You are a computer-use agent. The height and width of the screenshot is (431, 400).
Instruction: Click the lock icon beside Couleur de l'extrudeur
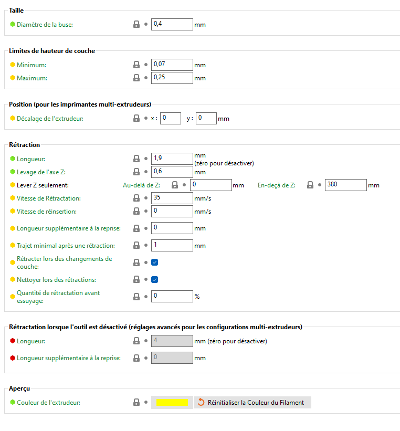(x=136, y=403)
